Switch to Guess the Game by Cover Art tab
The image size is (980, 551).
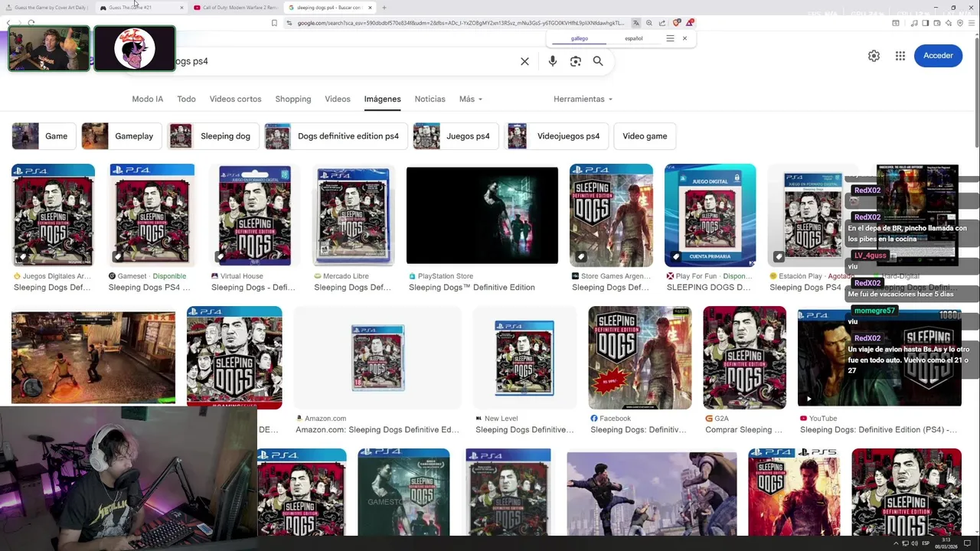49,8
